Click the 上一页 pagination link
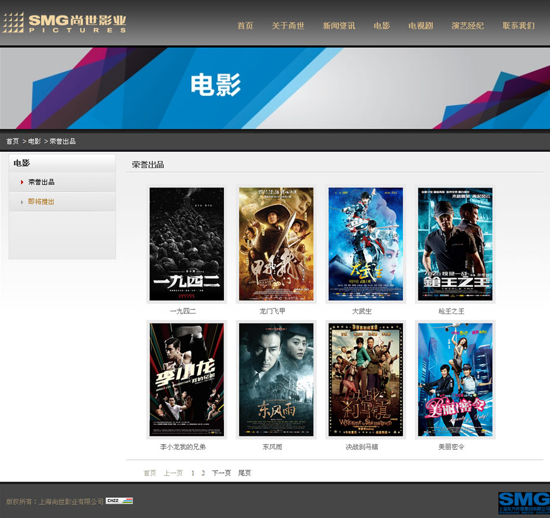The height and width of the screenshot is (518, 550). [x=173, y=473]
